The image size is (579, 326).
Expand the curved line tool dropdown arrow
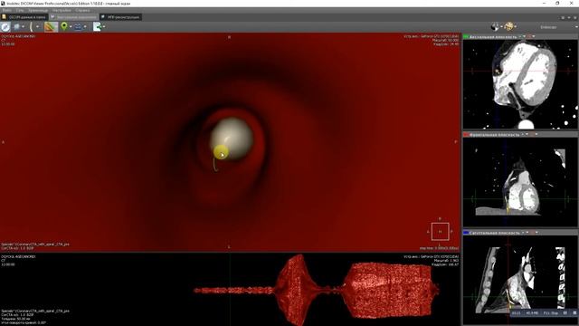click(37, 26)
